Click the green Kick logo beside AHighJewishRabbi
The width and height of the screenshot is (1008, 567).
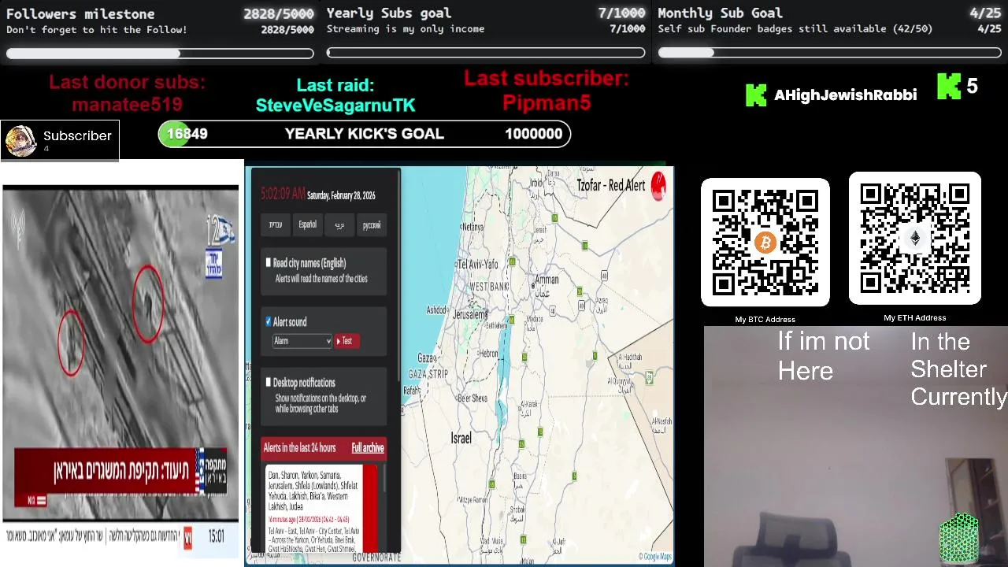point(755,95)
